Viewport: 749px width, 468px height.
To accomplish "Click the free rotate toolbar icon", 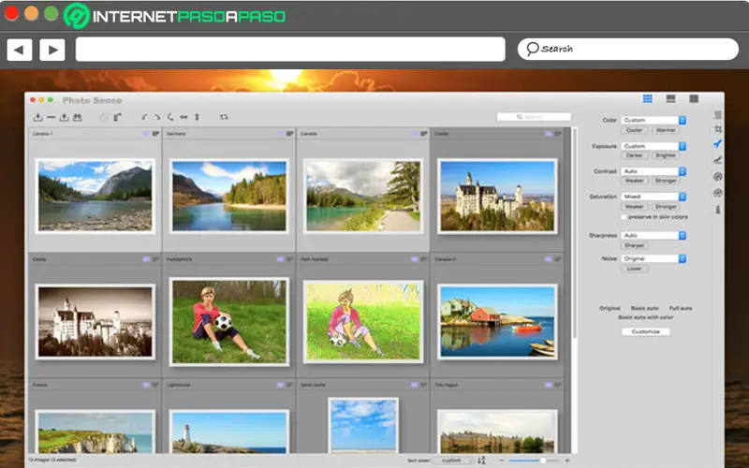I will tap(170, 117).
